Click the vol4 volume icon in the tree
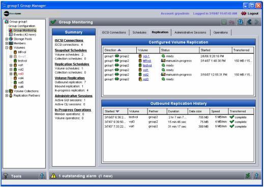 tap(15, 78)
